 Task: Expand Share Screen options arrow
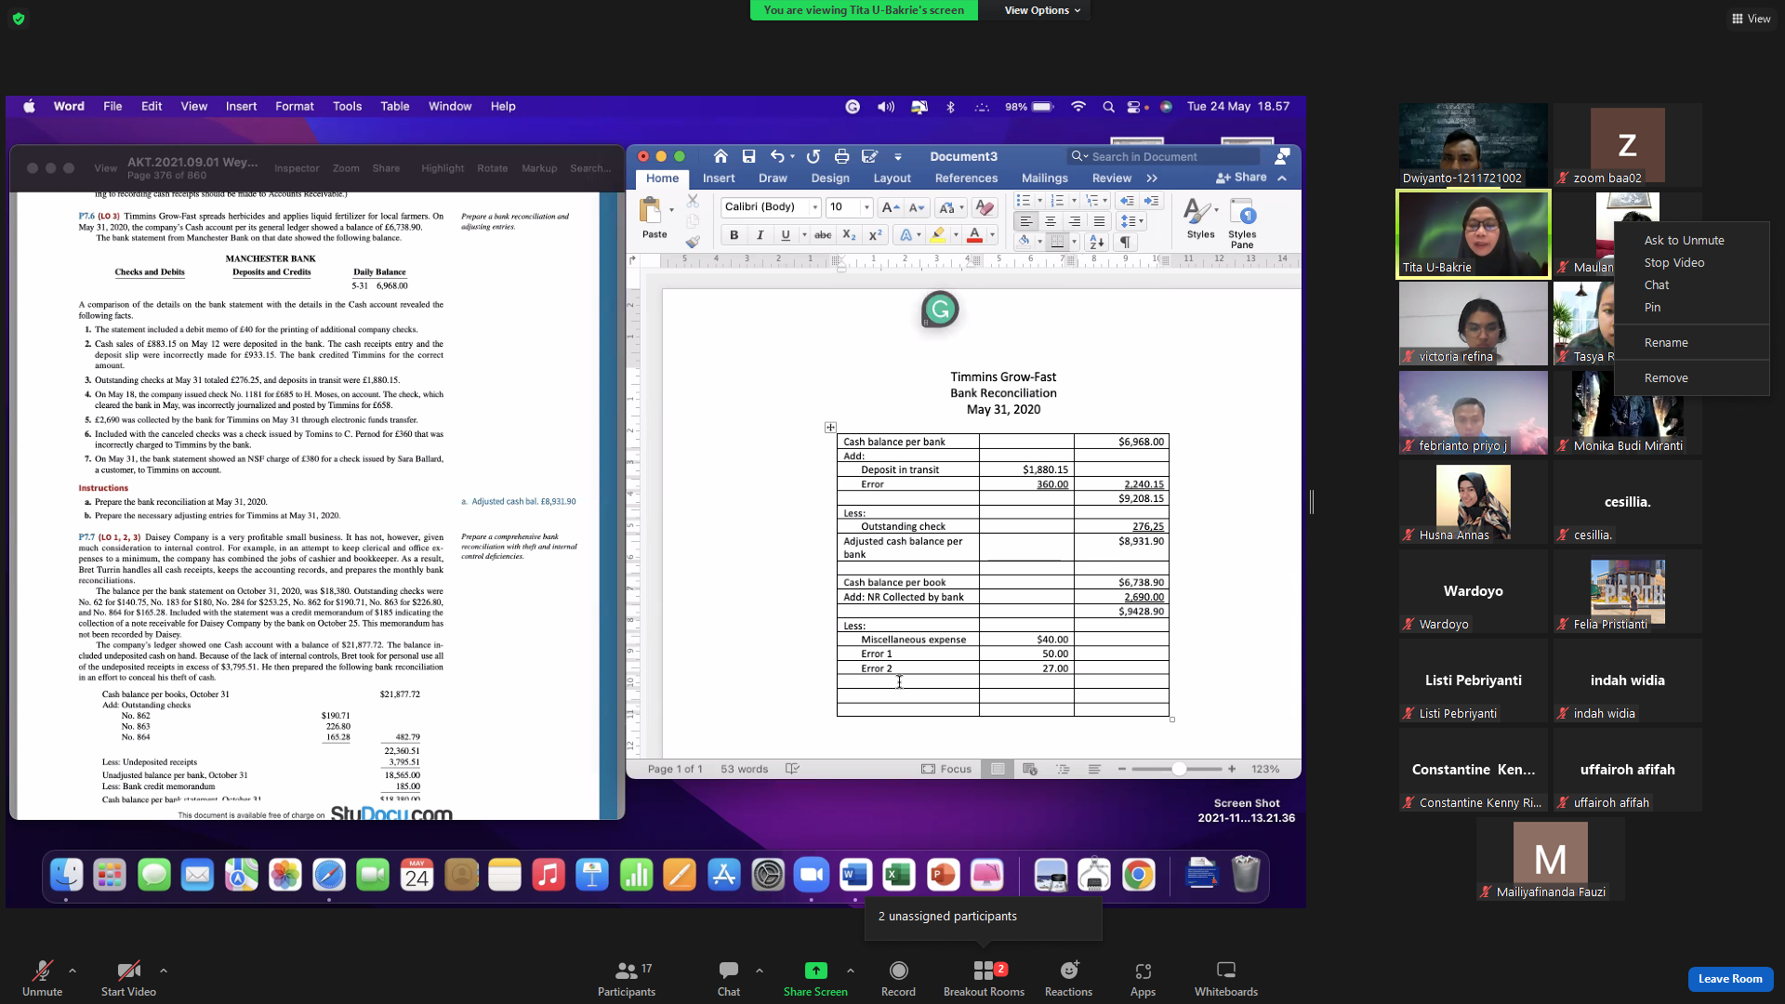(851, 971)
